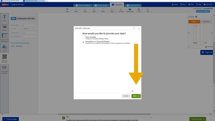Open Sequential Numbers tool
The width and height of the screenshot is (215, 121).
4,70
